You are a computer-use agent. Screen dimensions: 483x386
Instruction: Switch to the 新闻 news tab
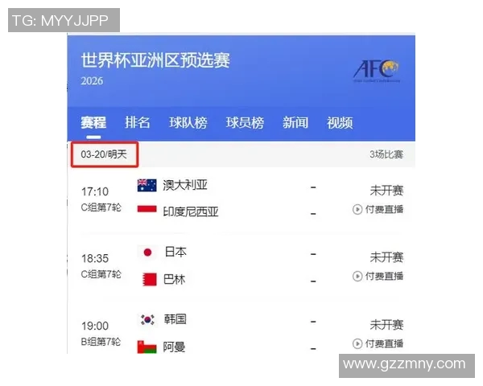pos(295,122)
